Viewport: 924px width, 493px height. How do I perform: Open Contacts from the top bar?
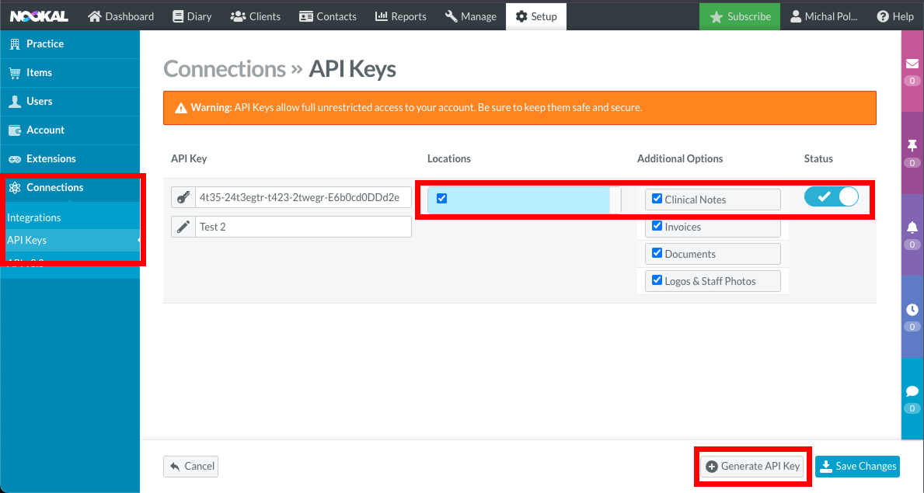(328, 16)
